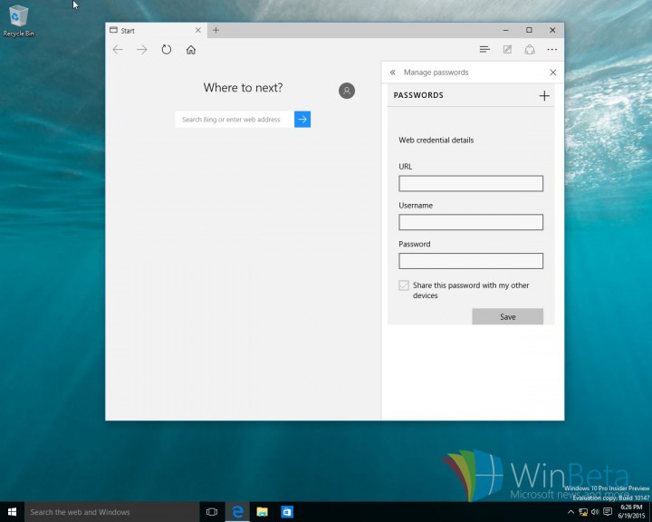
Task: Click the user profile avatar icon
Action: (347, 91)
